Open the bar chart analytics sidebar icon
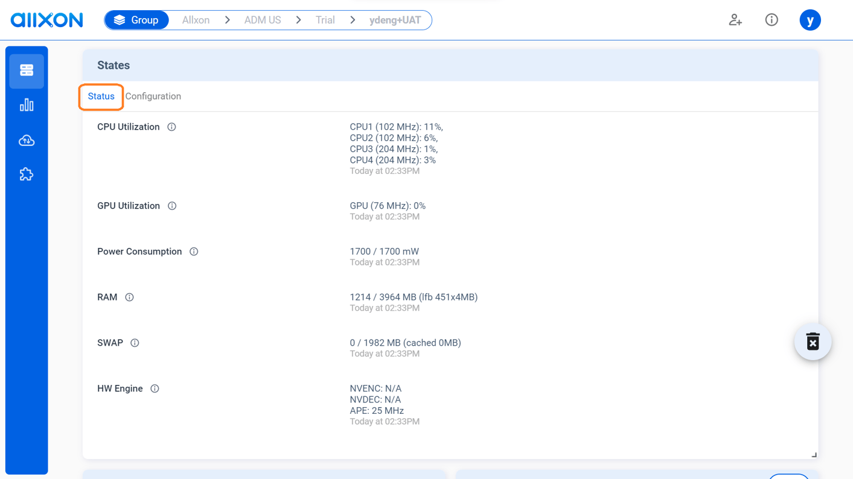This screenshot has height=479, width=853. click(27, 106)
